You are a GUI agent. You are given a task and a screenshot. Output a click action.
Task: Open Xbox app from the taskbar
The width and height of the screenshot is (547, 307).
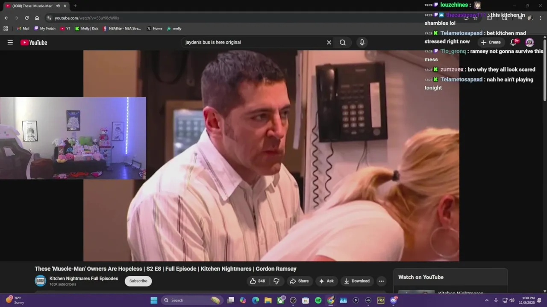[281, 300]
